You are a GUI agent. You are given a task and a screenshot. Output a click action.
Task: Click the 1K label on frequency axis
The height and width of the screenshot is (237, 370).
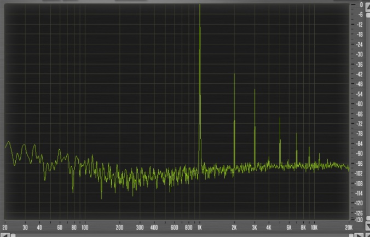(200, 227)
